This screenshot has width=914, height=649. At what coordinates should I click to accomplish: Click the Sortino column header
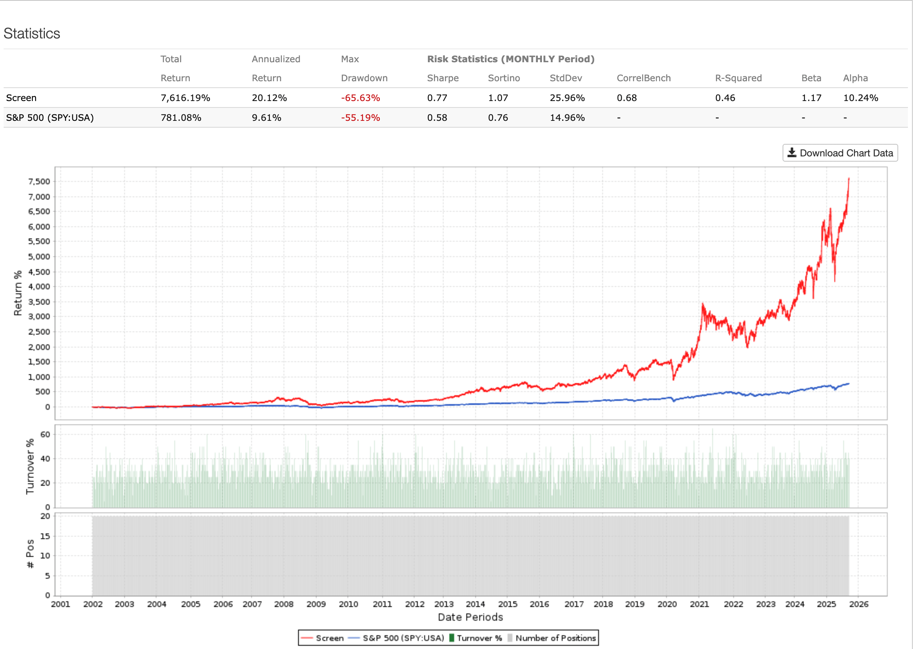[504, 78]
